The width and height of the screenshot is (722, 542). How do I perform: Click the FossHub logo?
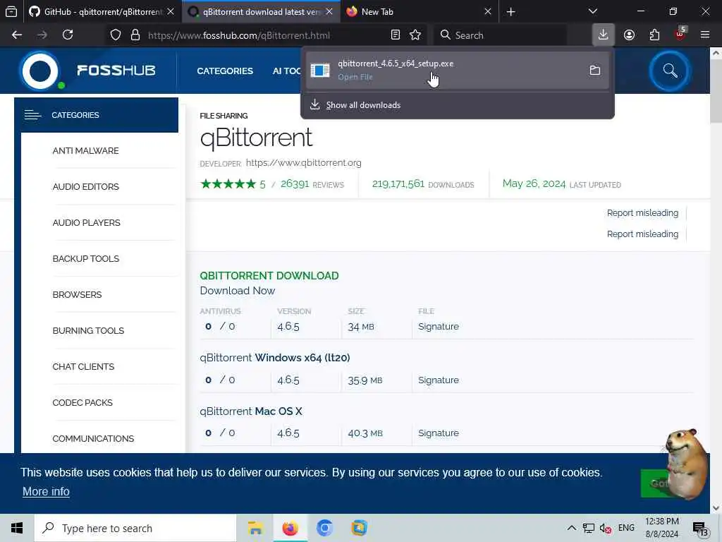89,71
